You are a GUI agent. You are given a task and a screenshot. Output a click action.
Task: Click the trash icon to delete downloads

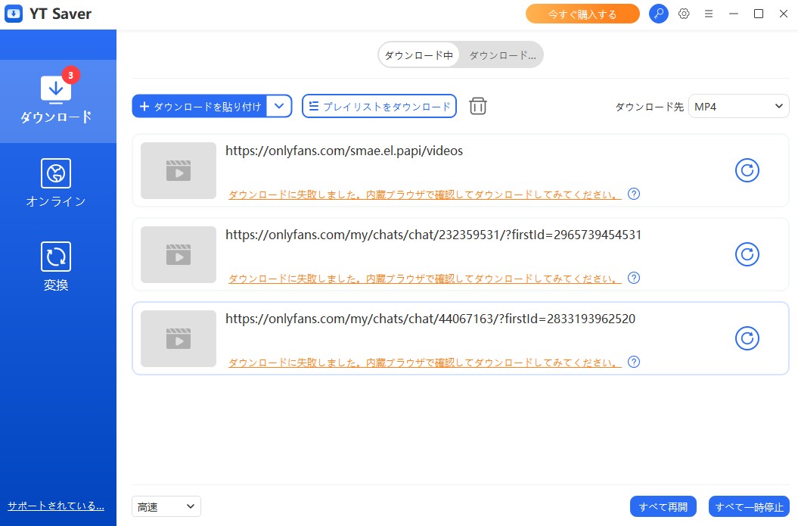478,106
